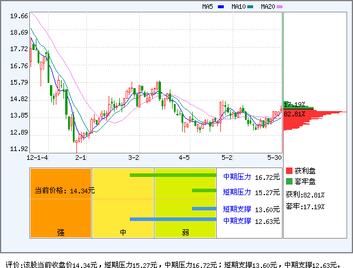Screen dimensions: 353x268
Task: Click the MA10 teal legend marker
Action: tap(250, 6)
